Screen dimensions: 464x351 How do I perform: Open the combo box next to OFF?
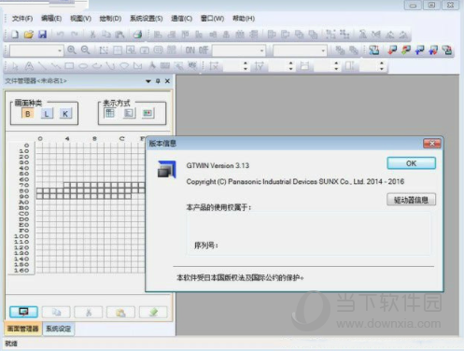(x=239, y=50)
